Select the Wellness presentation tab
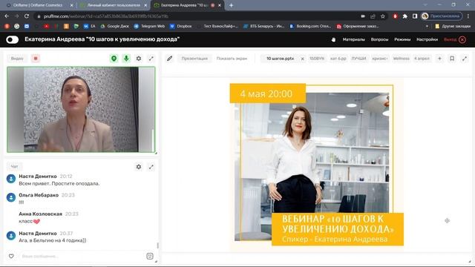Viewport: 475px width, 267px height. tap(401, 59)
